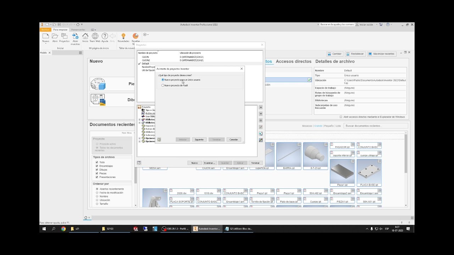Open the Dibujo template icon
The image size is (454, 255).
click(98, 100)
